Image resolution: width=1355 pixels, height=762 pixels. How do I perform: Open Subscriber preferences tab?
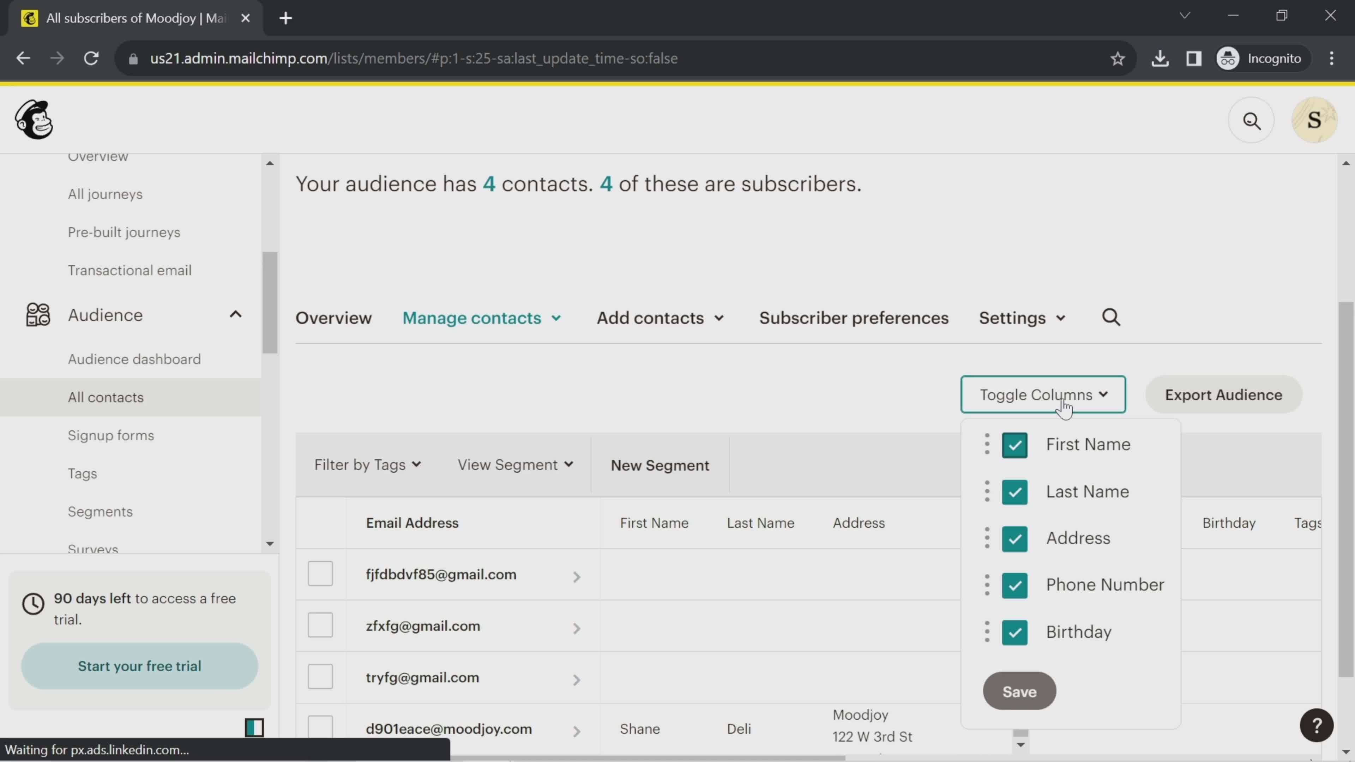[x=854, y=317]
